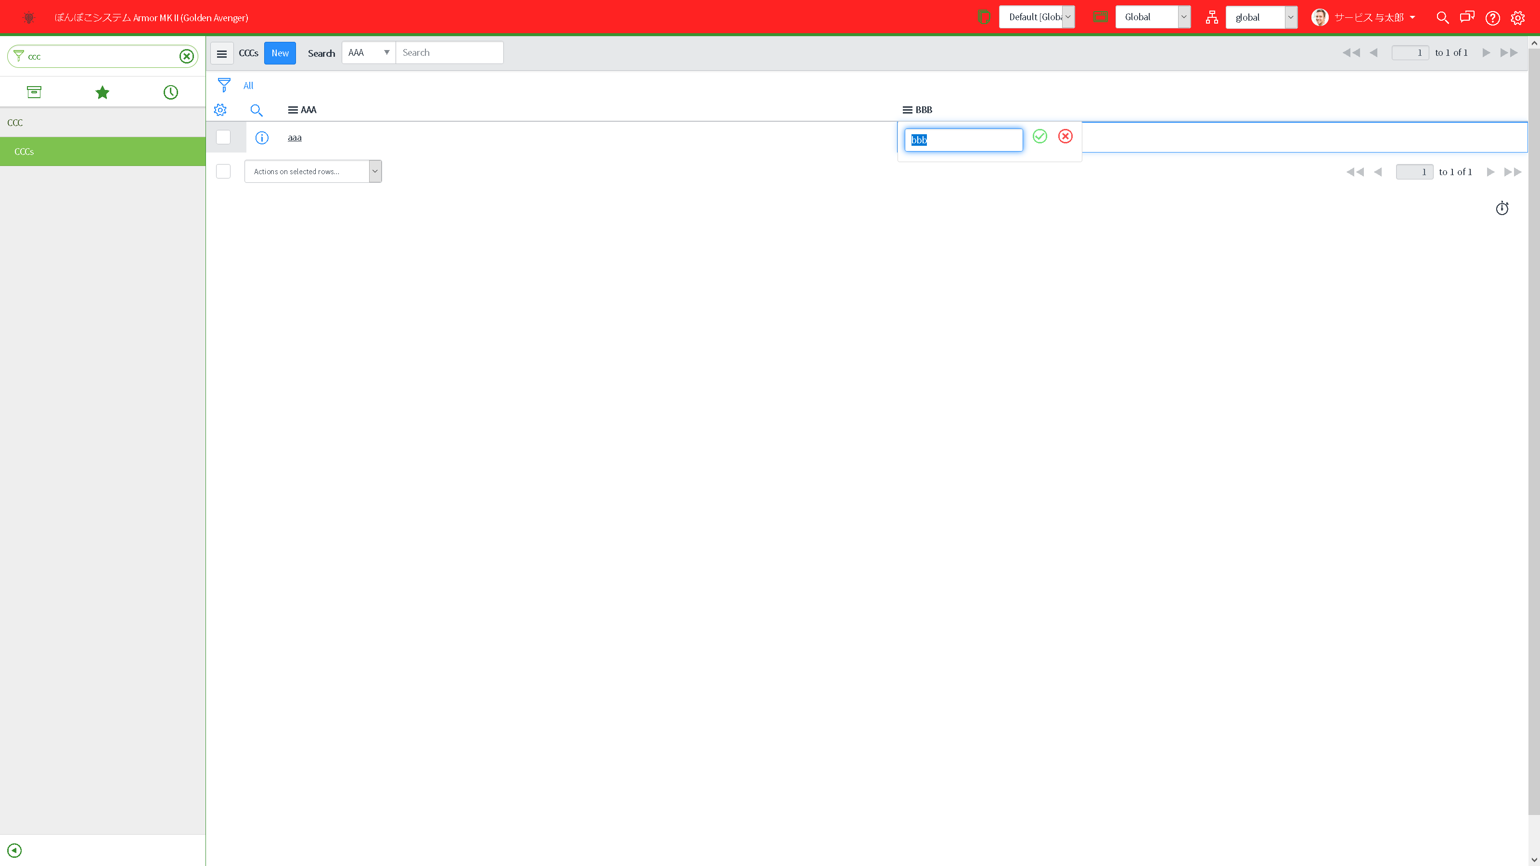Open the aaa record link
The height and width of the screenshot is (866, 1540).
point(294,138)
